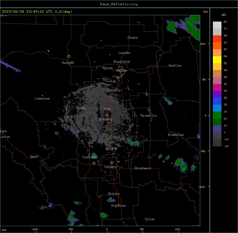Click the yellow 54 dBZ legend swatch
This screenshot has width=238, height=233.
click(217, 59)
